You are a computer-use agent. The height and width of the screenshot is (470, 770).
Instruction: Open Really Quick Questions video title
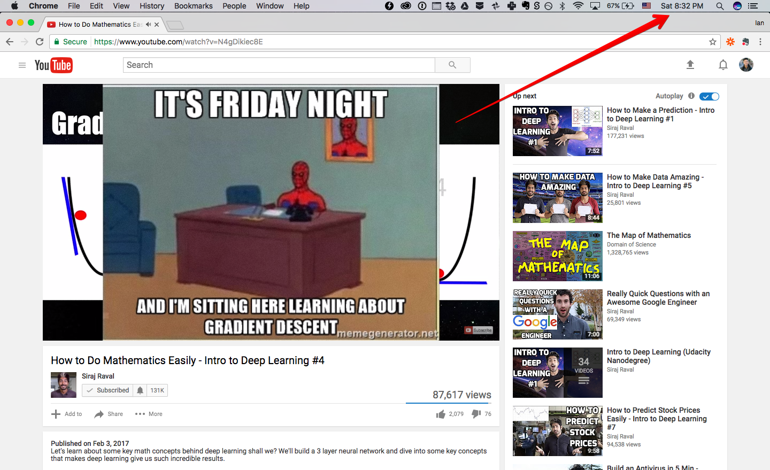[658, 298]
